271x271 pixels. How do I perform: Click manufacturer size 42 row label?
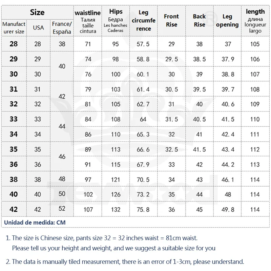click(14, 209)
